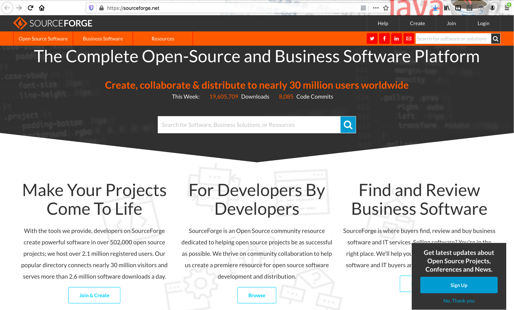Reload the page with the refresh icon
Viewport: 514px width, 310px height.
click(x=30, y=8)
